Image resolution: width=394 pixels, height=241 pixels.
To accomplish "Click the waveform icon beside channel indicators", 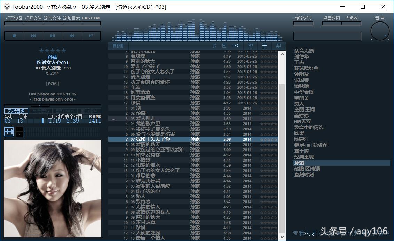I will [x=9, y=131].
